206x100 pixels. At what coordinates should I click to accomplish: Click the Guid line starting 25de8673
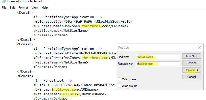click(83, 21)
